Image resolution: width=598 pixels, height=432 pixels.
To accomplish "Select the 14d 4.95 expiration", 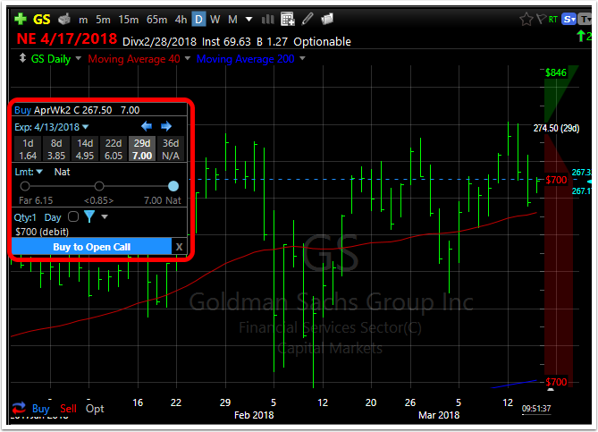I will [x=85, y=149].
